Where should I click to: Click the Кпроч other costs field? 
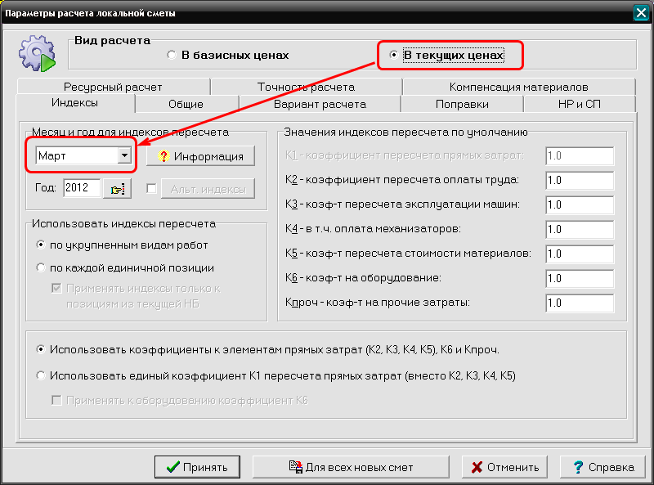(580, 303)
